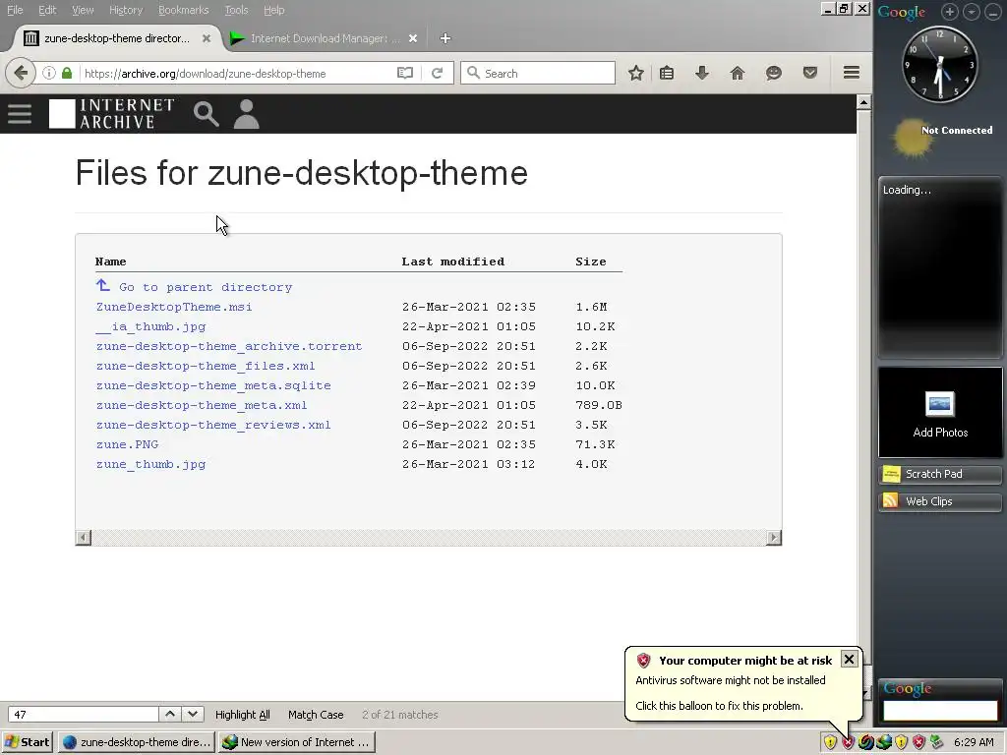
Task: Open zune.PNG file link
Action: pos(127,444)
